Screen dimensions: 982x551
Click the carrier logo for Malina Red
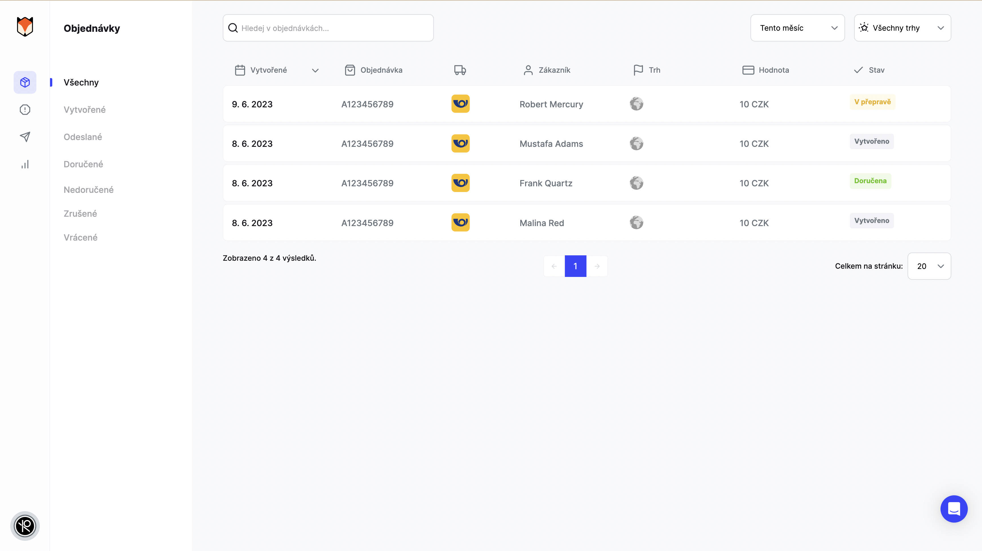(461, 223)
